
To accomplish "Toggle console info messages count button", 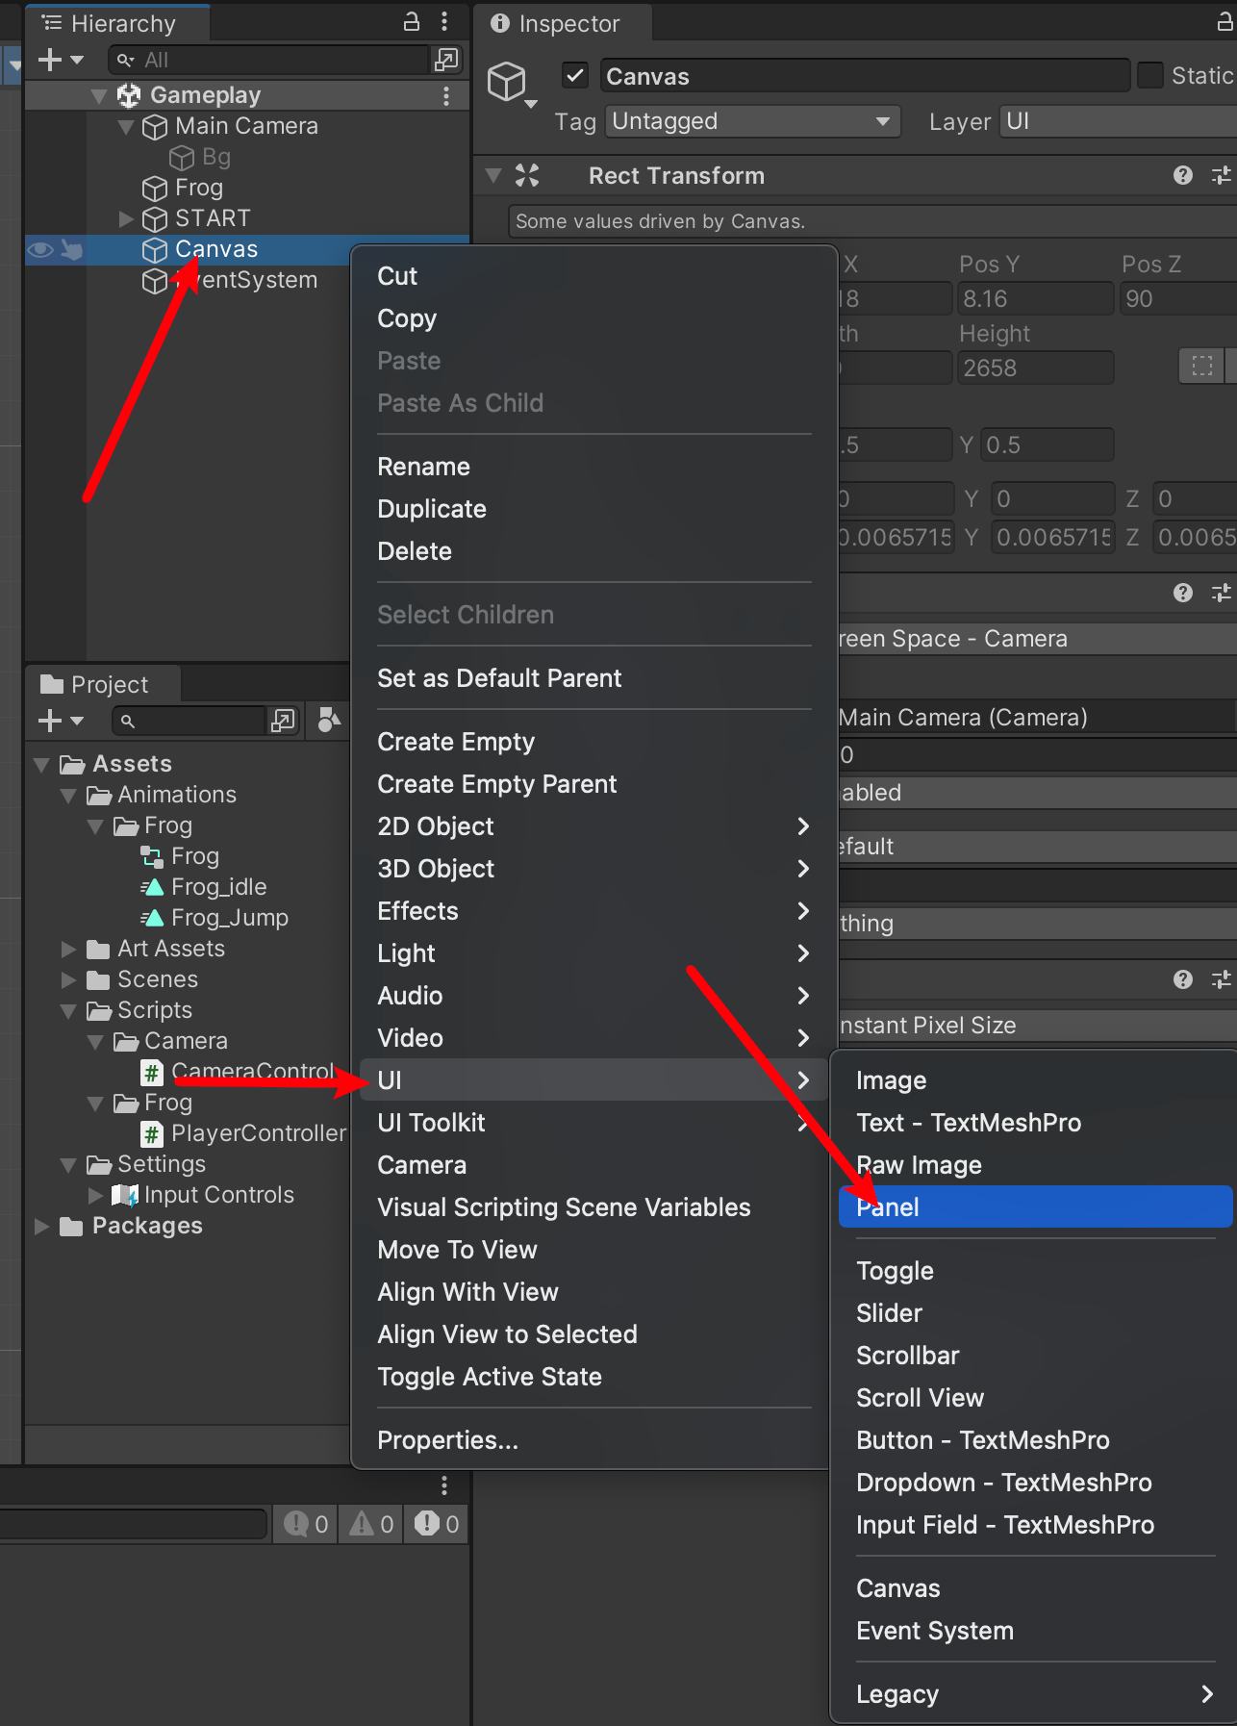I will [306, 1524].
